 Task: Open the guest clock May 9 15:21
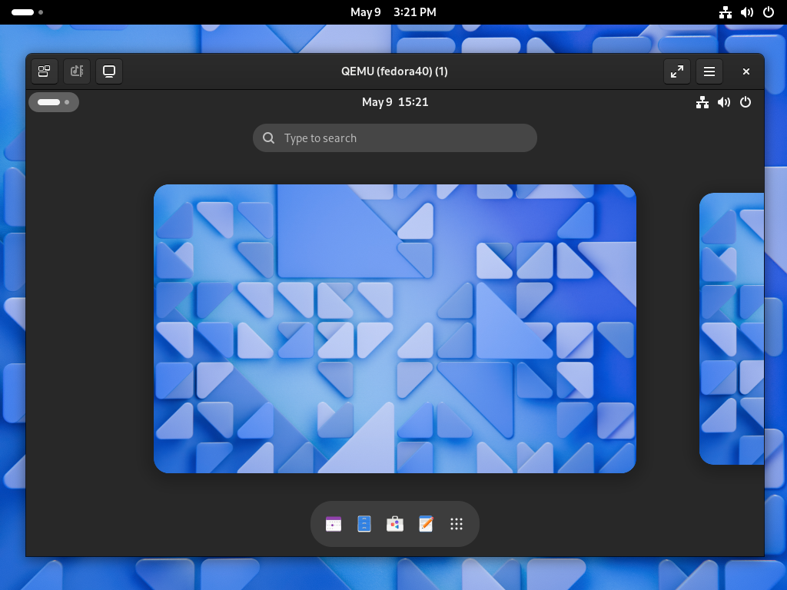pyautogui.click(x=395, y=102)
